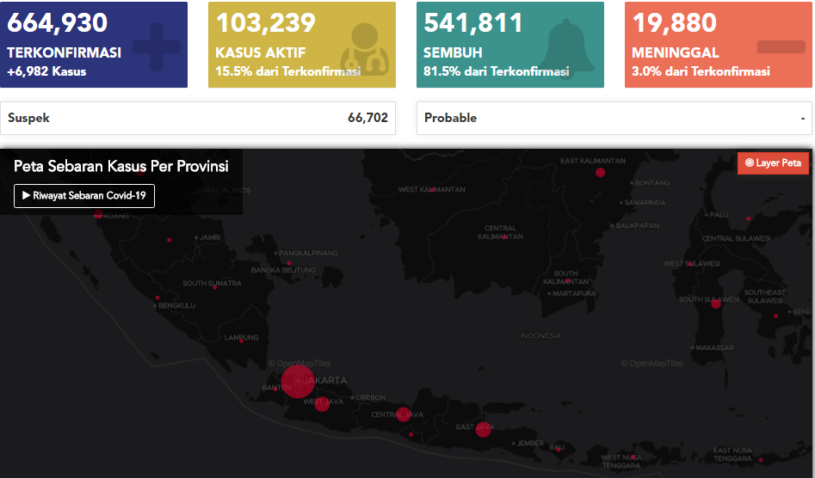
Task: Click the play triangle in Riwayat button
Action: click(x=26, y=196)
